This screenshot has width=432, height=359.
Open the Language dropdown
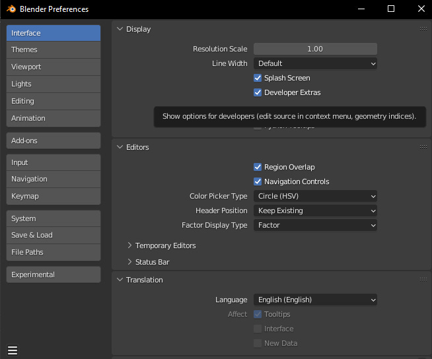315,300
